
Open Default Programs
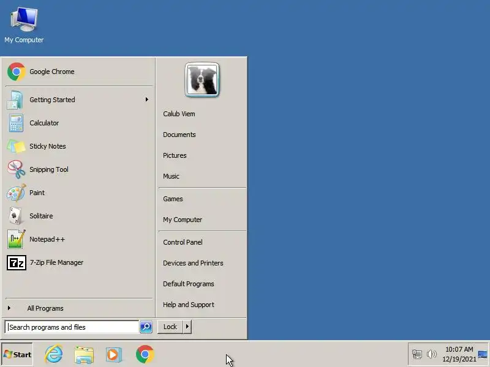(189, 284)
